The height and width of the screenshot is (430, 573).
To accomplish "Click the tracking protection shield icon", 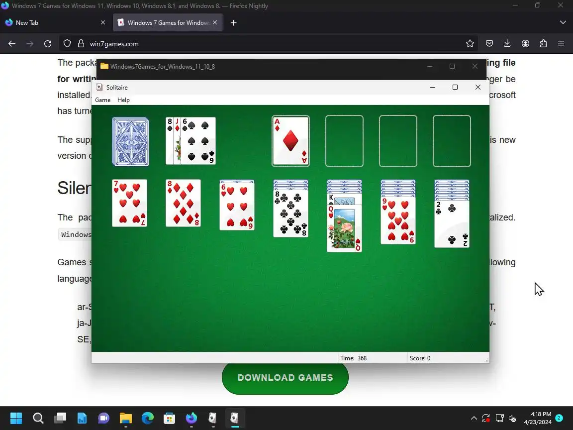I will click(67, 44).
